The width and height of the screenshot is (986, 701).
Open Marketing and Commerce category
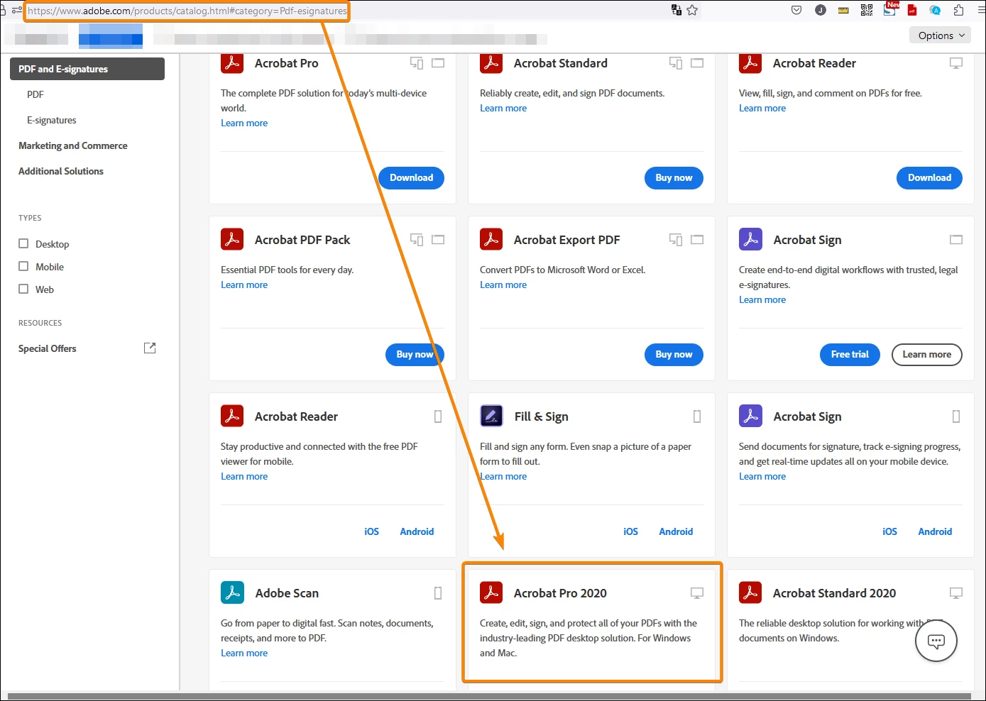coord(73,145)
